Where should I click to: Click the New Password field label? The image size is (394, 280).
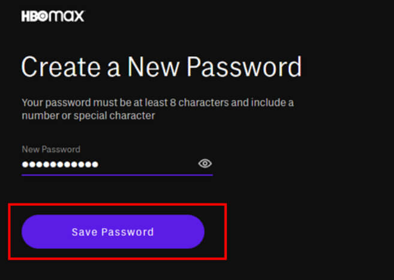(x=51, y=149)
